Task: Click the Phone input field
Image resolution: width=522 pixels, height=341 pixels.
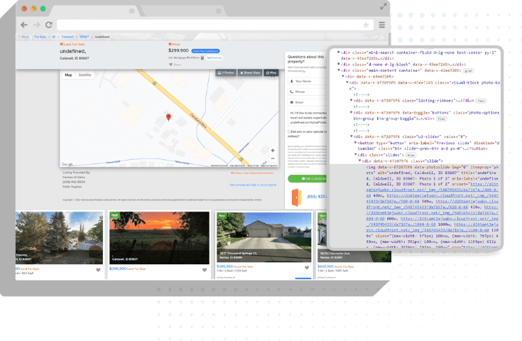Action: click(x=308, y=92)
